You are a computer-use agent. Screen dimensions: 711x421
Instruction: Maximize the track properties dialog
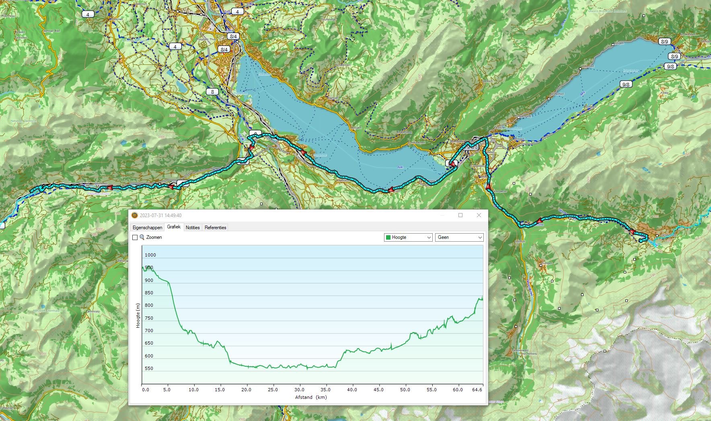pos(460,216)
